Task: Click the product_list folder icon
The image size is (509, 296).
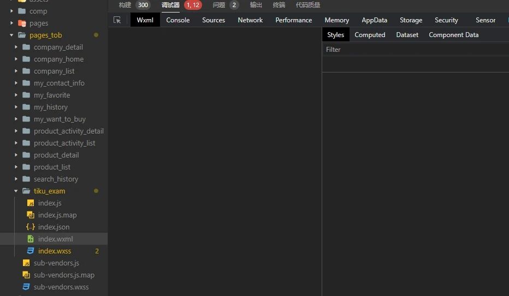Action: (x=26, y=167)
